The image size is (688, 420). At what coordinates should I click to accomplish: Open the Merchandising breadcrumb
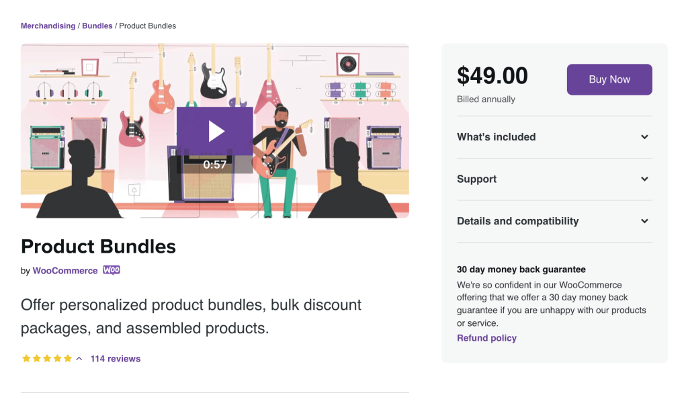pyautogui.click(x=48, y=26)
